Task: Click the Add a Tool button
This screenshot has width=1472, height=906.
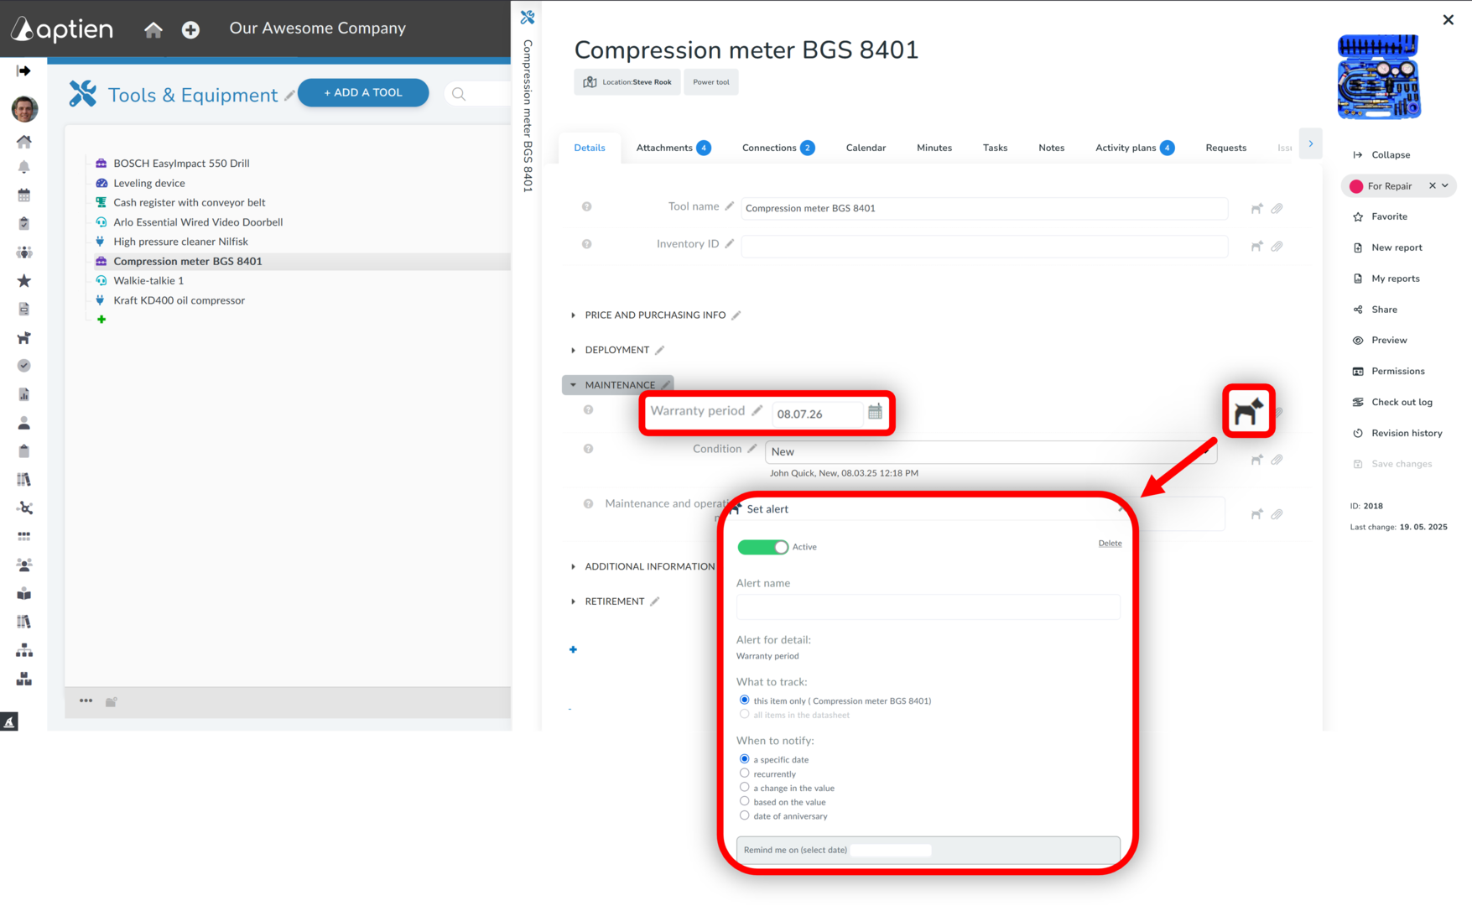Action: pos(363,93)
